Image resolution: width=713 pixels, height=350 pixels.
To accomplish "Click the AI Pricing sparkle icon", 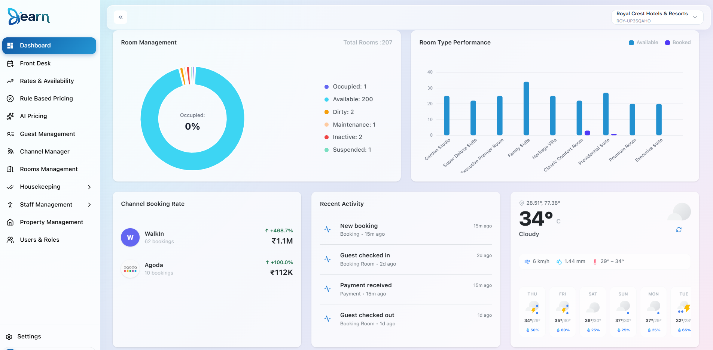I will 10,116.
